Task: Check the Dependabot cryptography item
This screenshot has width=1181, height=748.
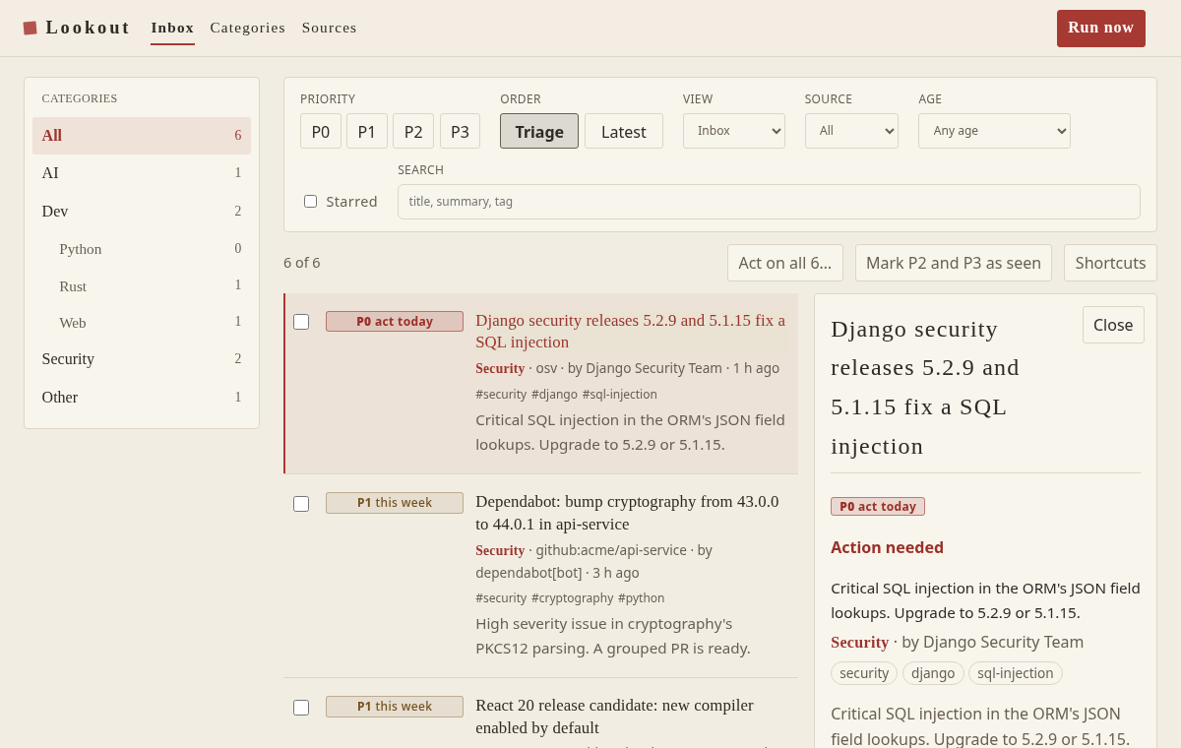Action: (x=301, y=504)
